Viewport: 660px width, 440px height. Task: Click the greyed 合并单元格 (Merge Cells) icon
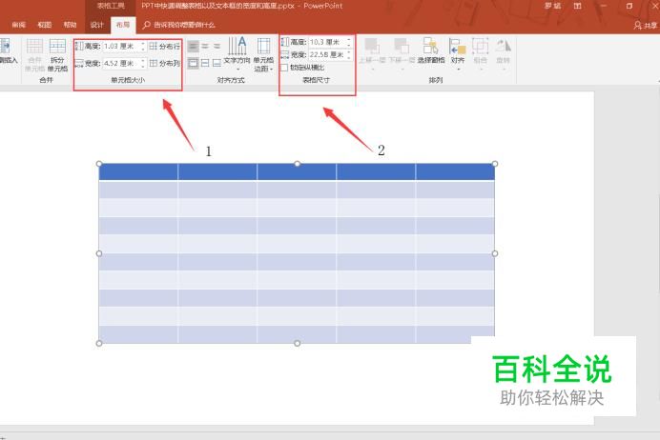pyautogui.click(x=34, y=47)
